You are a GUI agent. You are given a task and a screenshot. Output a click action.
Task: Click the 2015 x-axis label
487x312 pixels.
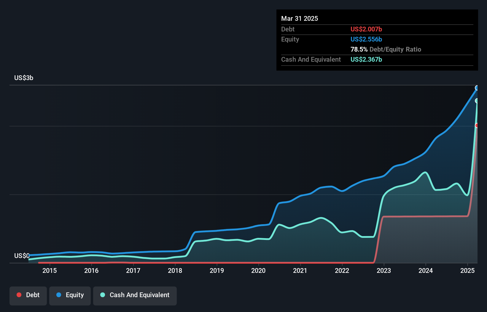[x=50, y=270]
